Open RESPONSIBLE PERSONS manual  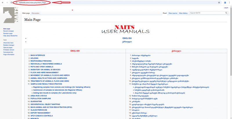pyautogui.click(x=41, y=61)
